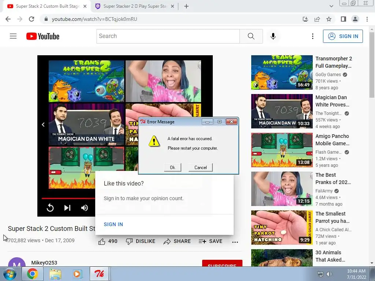375x281 pixels.
Task: Click Magician Dan White end screen tile
Action: pyautogui.click(x=86, y=124)
